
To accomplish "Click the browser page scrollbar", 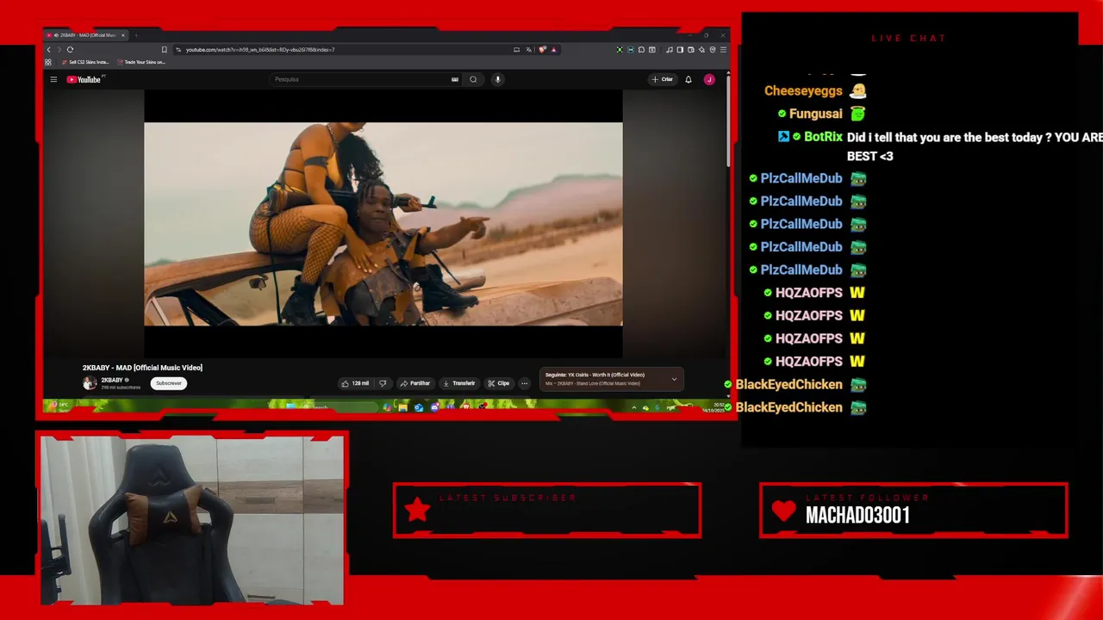I will pos(728,121).
